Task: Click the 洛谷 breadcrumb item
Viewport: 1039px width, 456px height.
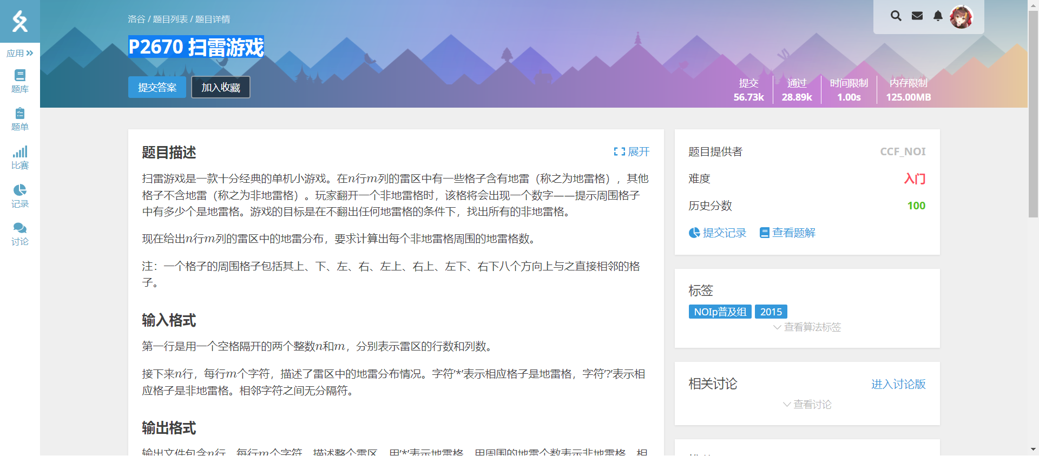Action: pyautogui.click(x=136, y=19)
